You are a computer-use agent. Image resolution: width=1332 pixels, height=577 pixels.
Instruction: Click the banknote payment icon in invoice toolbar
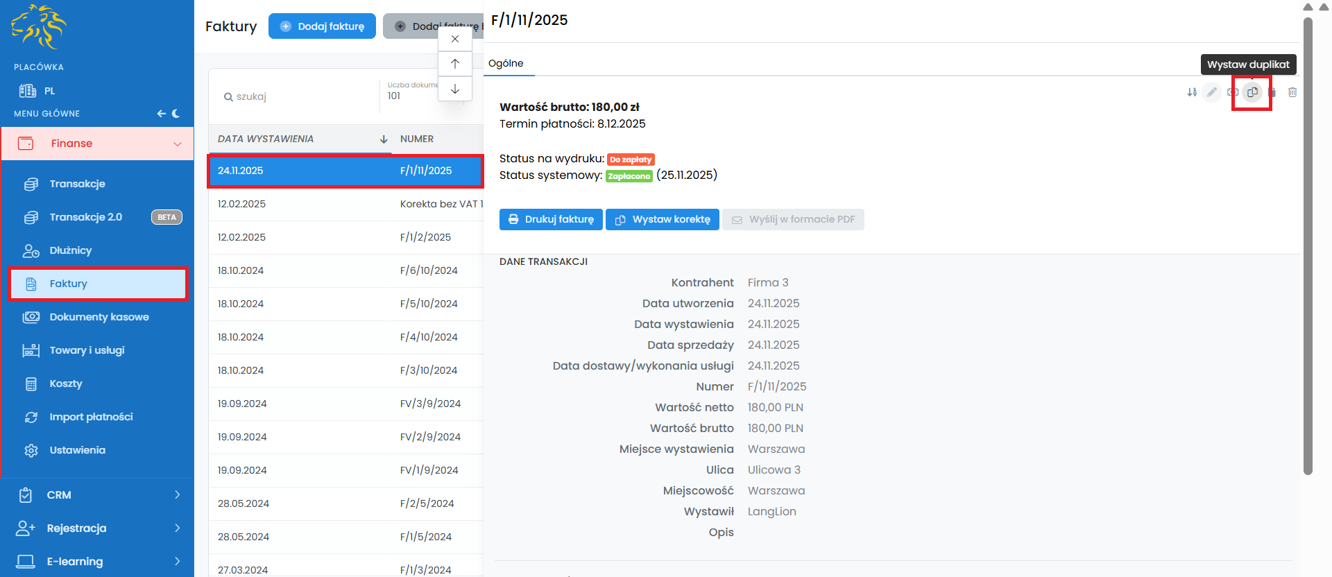click(1233, 92)
